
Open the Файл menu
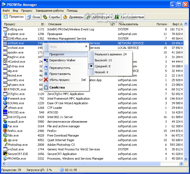(6, 11)
